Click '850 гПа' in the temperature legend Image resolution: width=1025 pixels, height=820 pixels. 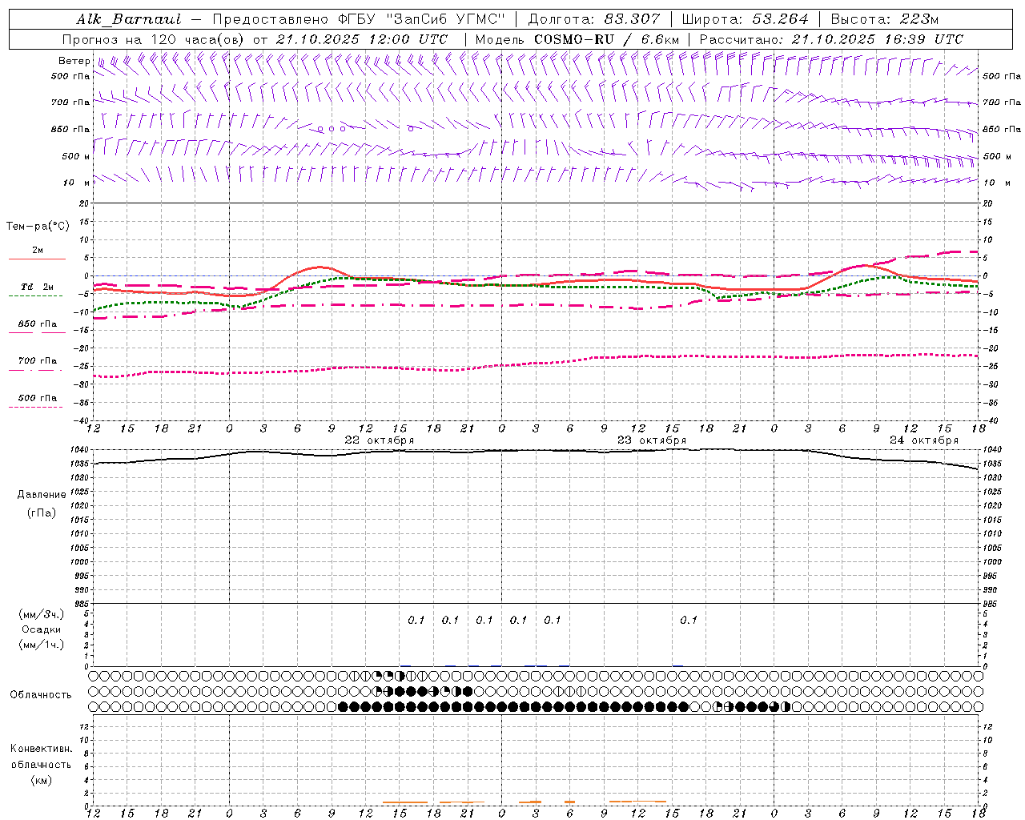pos(38,324)
